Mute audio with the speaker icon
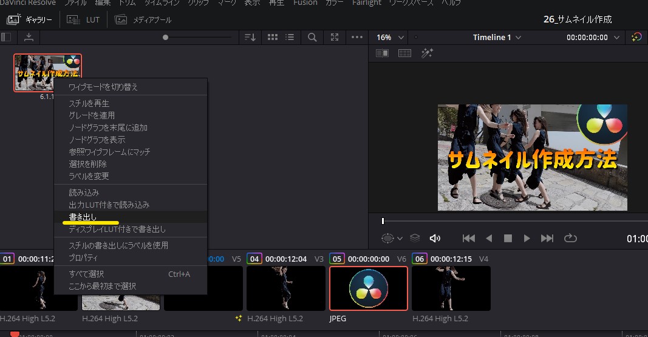 click(x=435, y=238)
